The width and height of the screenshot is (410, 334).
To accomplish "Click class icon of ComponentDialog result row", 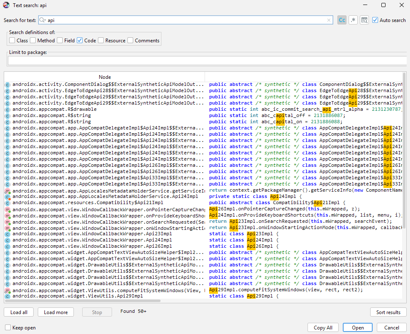I will (x=7, y=85).
